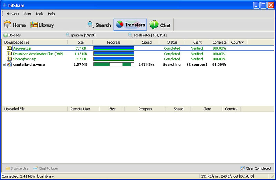Image resolution: width=276 pixels, height=180 pixels.
Task: Click the Browse User folder icon
Action: point(7,168)
